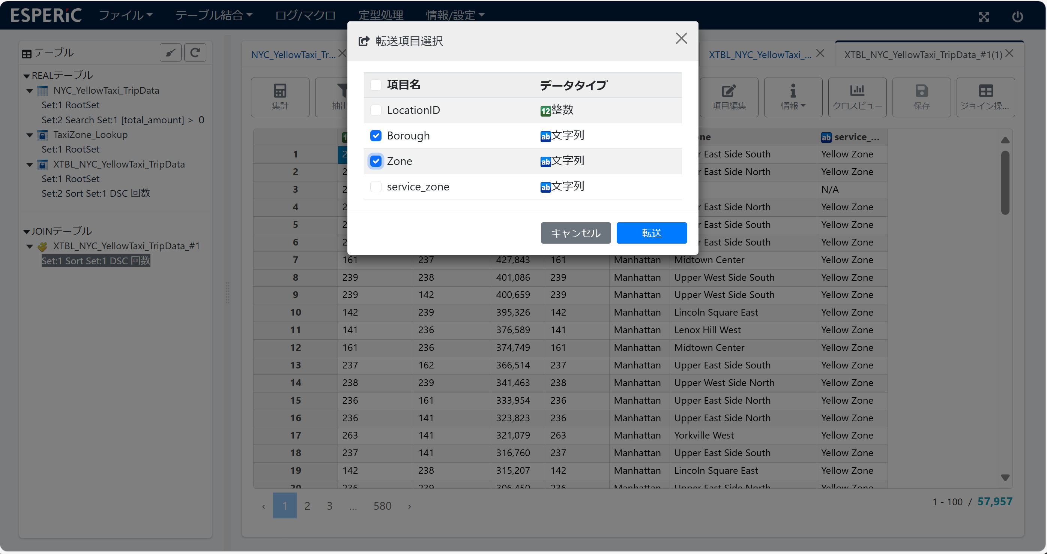Check the LocationID checkbox
The height and width of the screenshot is (554, 1047).
click(376, 110)
